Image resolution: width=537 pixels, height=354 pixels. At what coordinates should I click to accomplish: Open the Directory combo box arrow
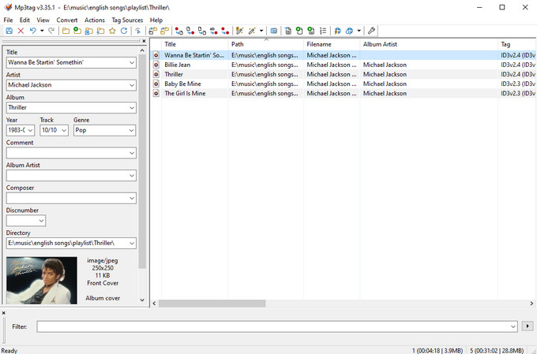(132, 243)
